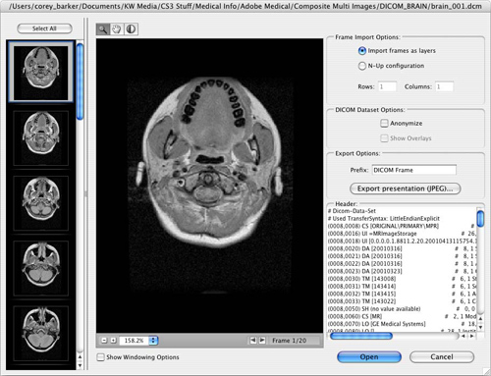Screen dimensions: 491x376
Task: Click the Columns input field
Action: pyautogui.click(x=444, y=86)
